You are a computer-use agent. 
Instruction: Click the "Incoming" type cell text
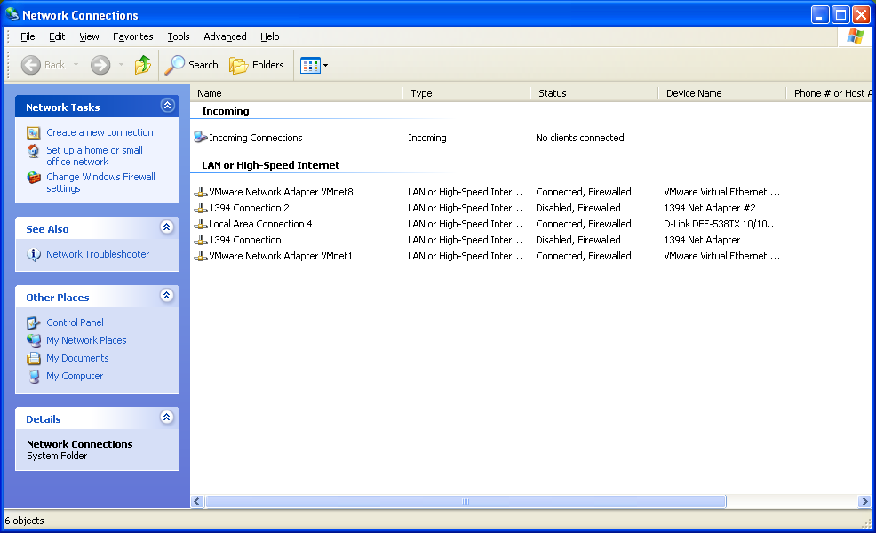426,138
